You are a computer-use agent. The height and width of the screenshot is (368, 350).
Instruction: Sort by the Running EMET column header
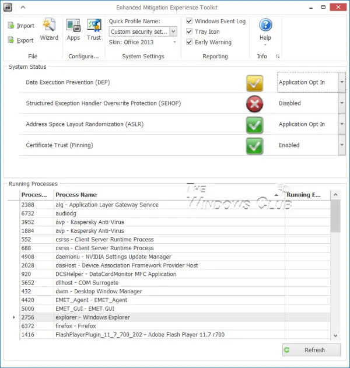tap(307, 195)
